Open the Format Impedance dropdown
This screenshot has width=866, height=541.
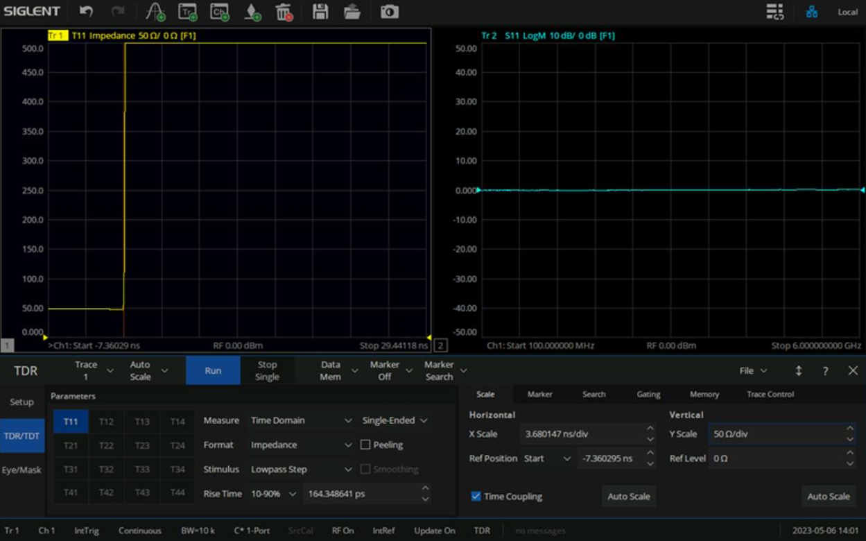302,445
